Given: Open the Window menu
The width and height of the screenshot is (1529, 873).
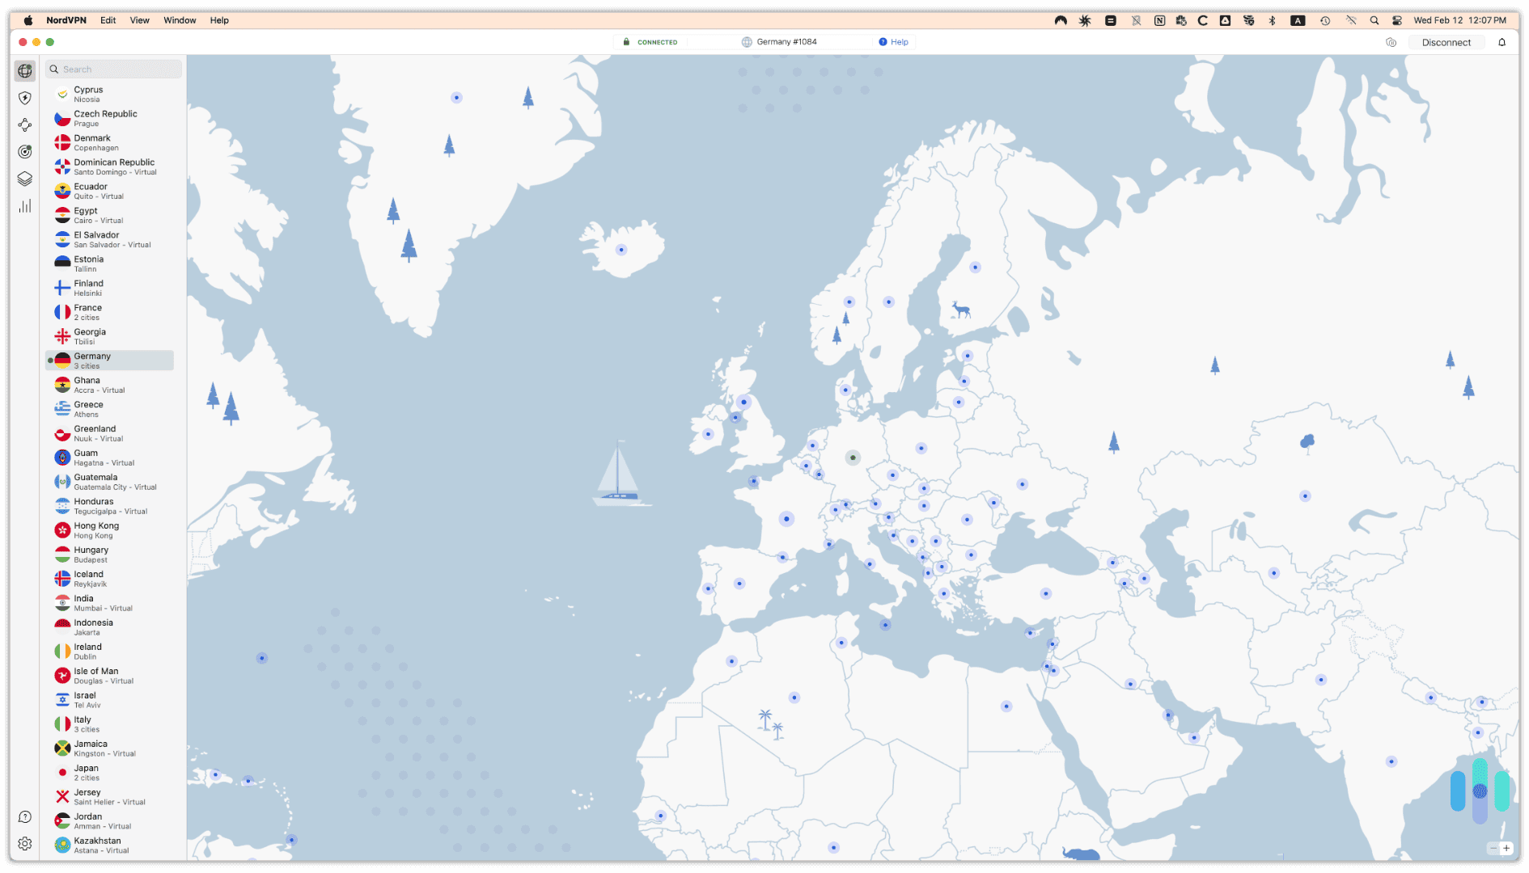Looking at the screenshot, I should click(x=180, y=19).
